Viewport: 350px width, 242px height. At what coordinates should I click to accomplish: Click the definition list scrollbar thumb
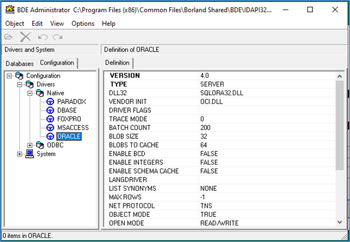tap(339, 126)
